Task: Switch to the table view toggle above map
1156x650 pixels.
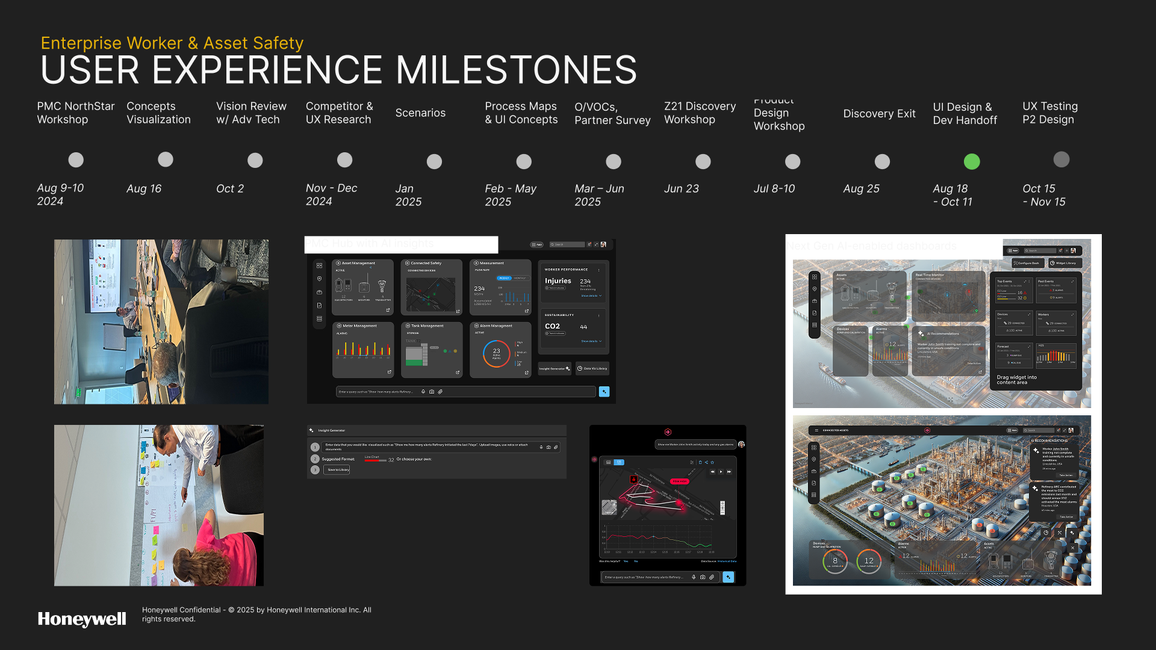Action: click(x=608, y=462)
